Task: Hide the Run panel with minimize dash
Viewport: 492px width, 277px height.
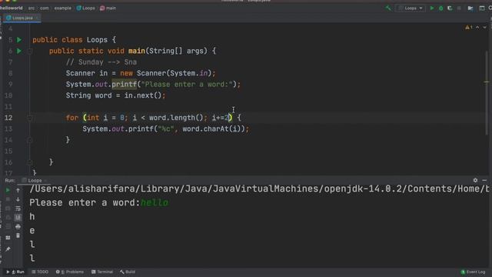Action: click(x=484, y=180)
